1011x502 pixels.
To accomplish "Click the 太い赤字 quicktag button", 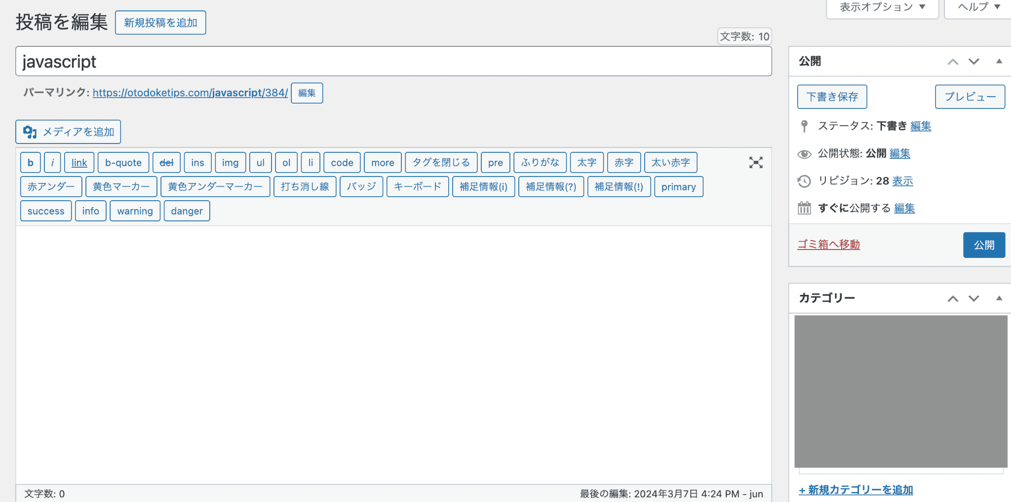I will (x=671, y=163).
